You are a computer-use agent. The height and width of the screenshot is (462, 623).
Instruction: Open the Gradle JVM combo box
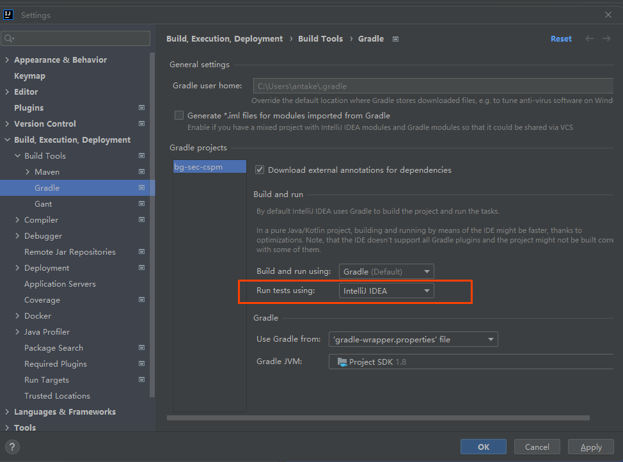471,362
